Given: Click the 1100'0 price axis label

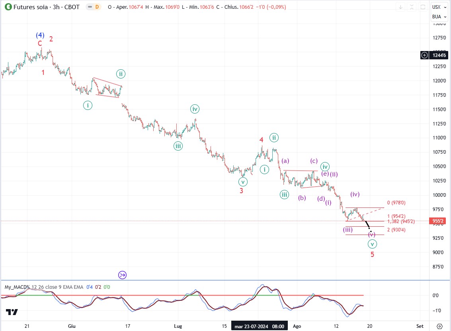Looking at the screenshot, I should (439, 138).
